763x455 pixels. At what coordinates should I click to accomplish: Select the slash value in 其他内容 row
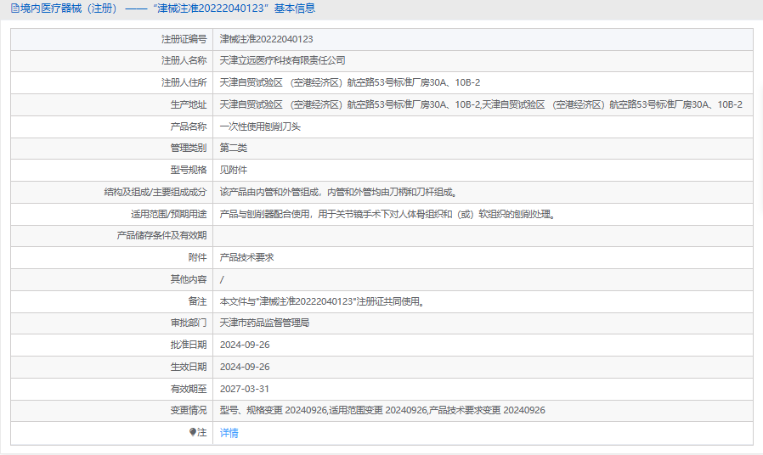click(222, 279)
